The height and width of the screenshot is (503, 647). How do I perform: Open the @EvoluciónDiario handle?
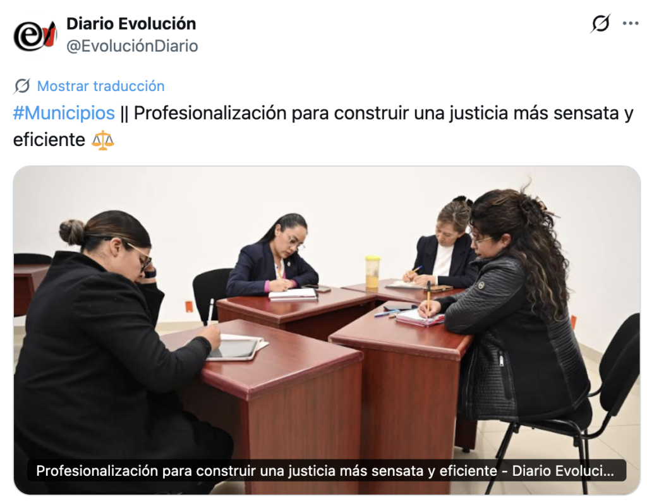(132, 46)
